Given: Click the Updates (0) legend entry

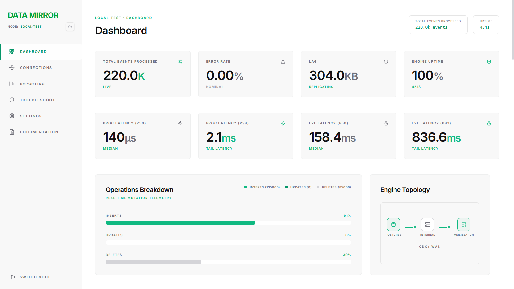Looking at the screenshot, I should [298, 187].
